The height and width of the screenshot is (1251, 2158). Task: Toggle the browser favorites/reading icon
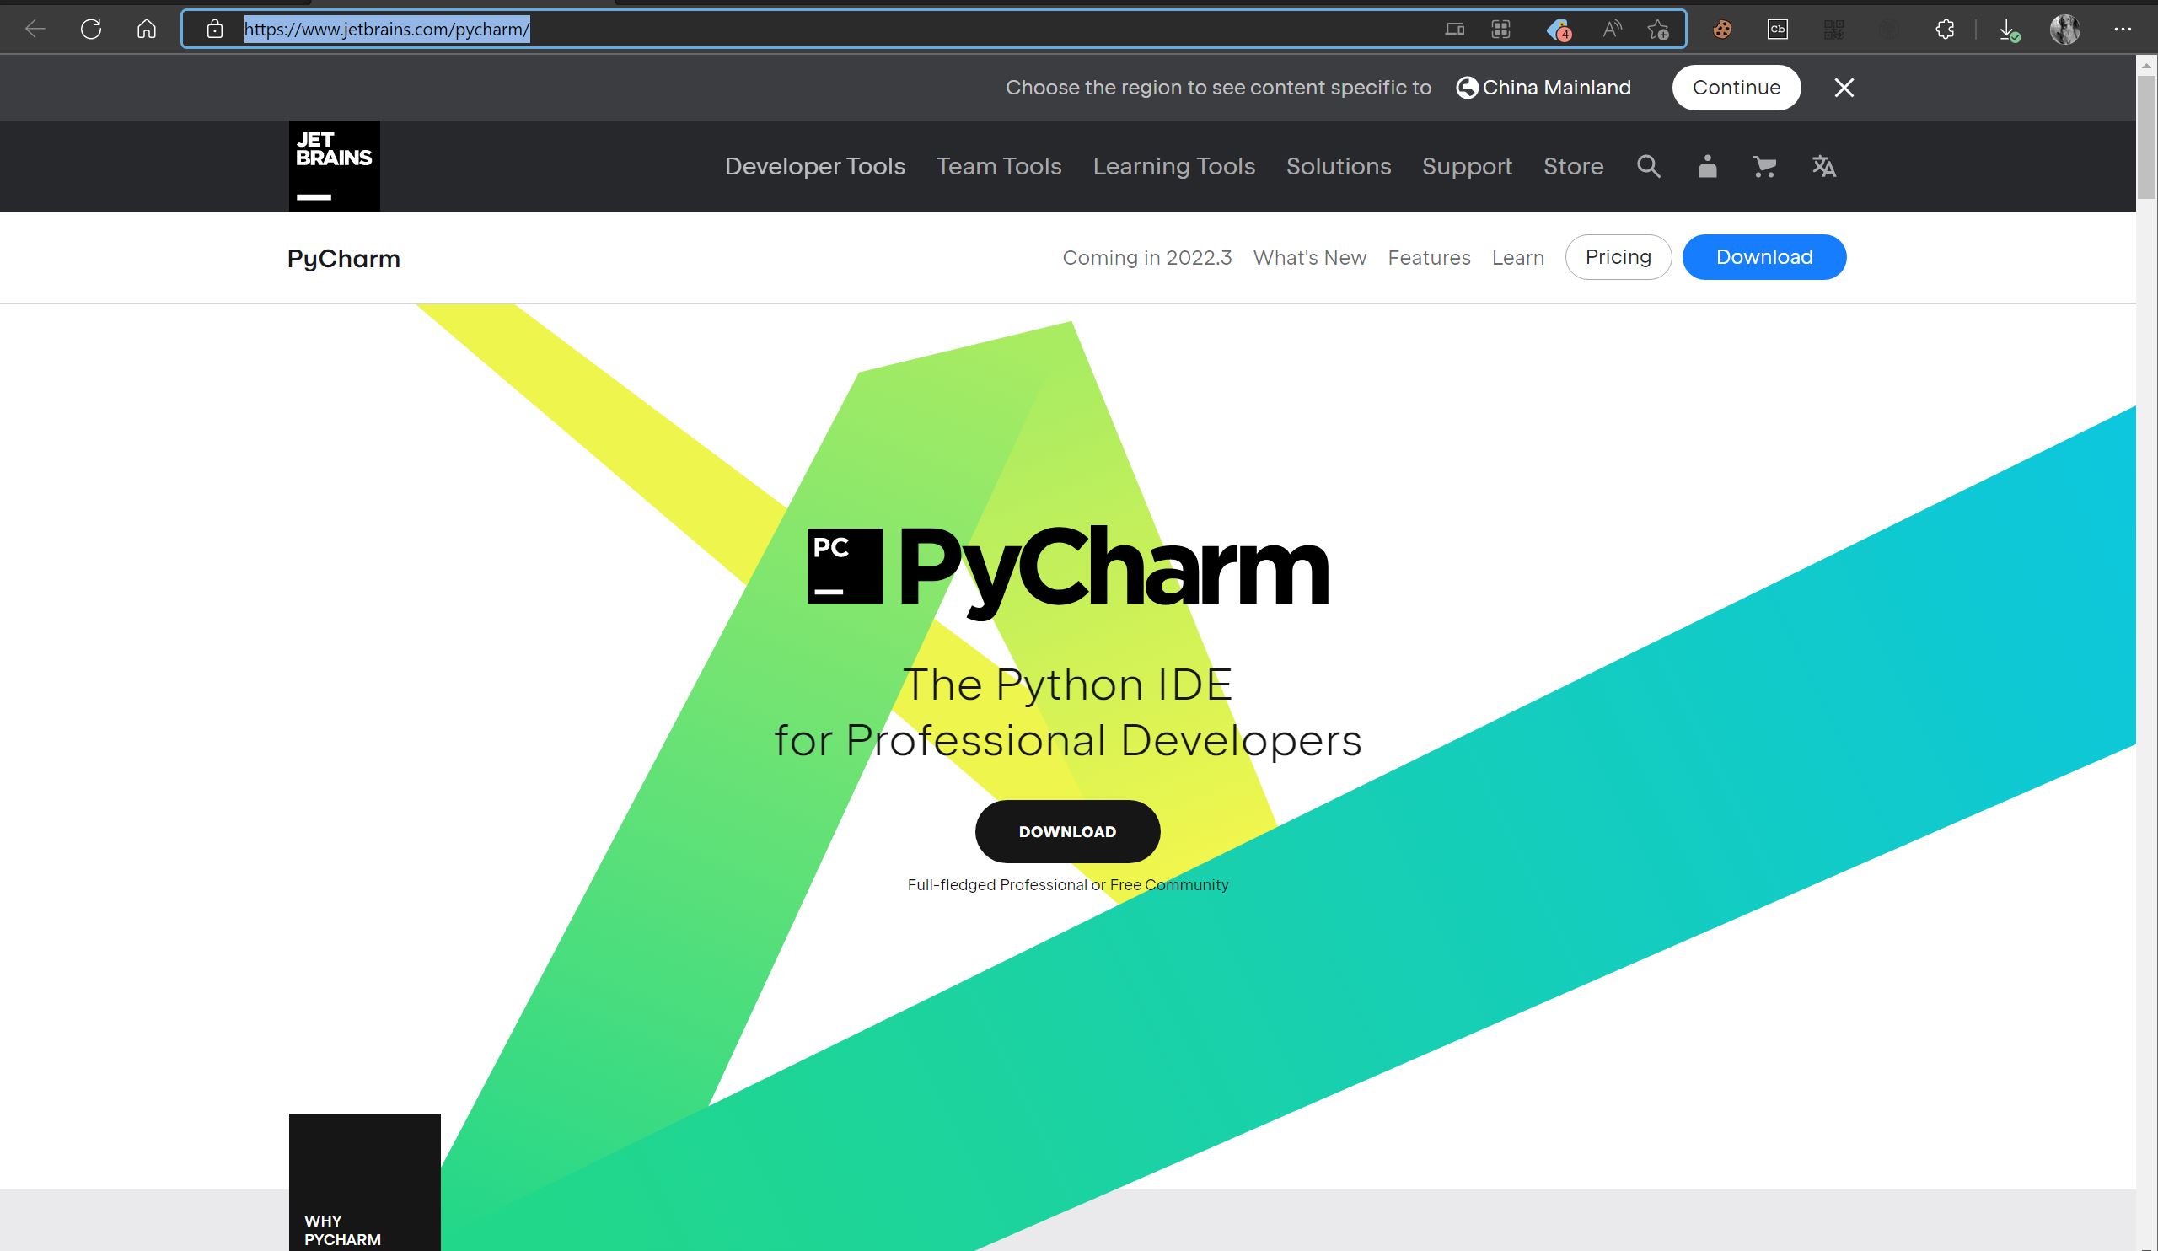pos(1657,29)
